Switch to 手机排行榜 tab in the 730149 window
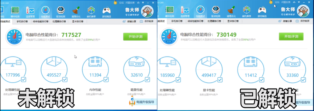The image size is (314, 111). 177,21
